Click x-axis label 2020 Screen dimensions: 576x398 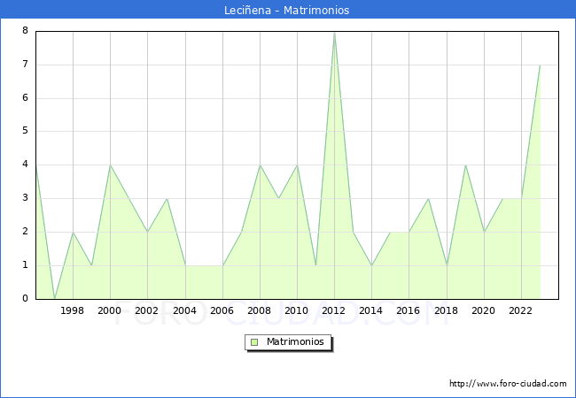(484, 310)
